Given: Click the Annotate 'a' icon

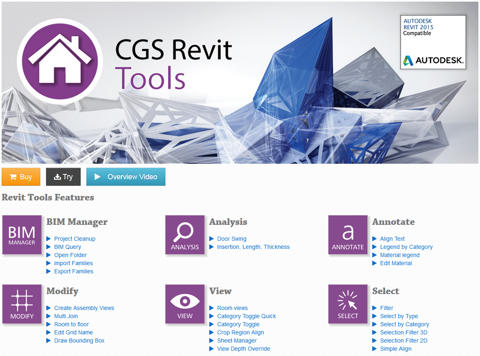Looking at the screenshot, I should coord(348,235).
